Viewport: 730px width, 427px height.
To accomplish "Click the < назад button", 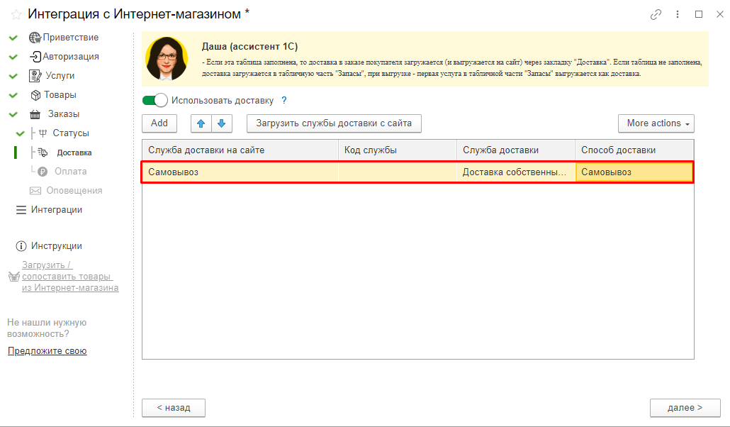I will (174, 408).
